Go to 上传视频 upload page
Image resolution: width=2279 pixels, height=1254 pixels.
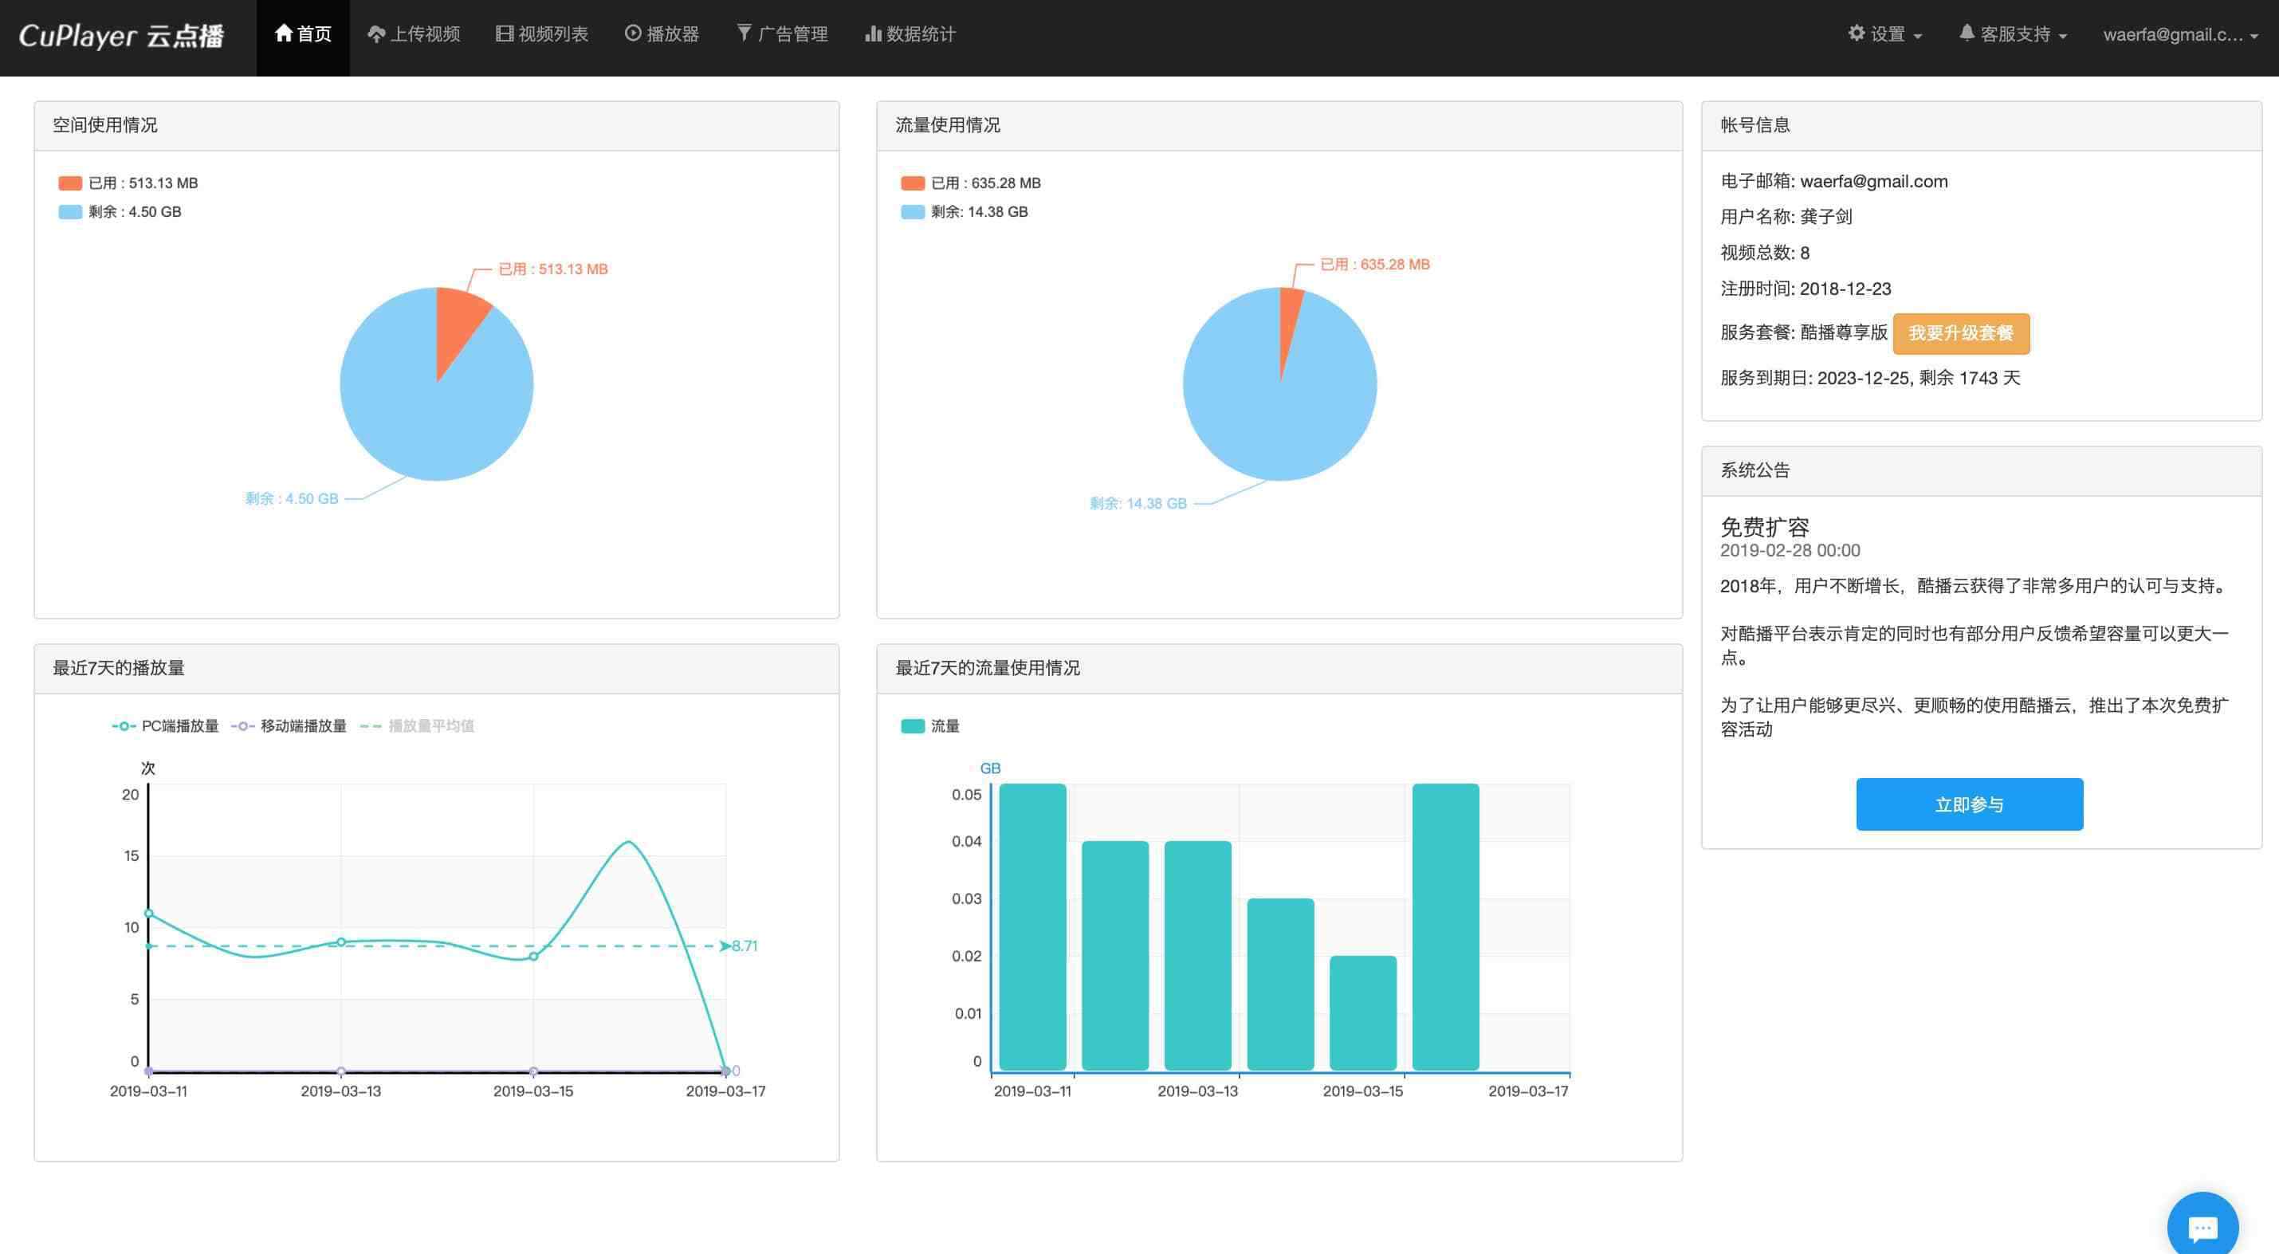coord(413,34)
